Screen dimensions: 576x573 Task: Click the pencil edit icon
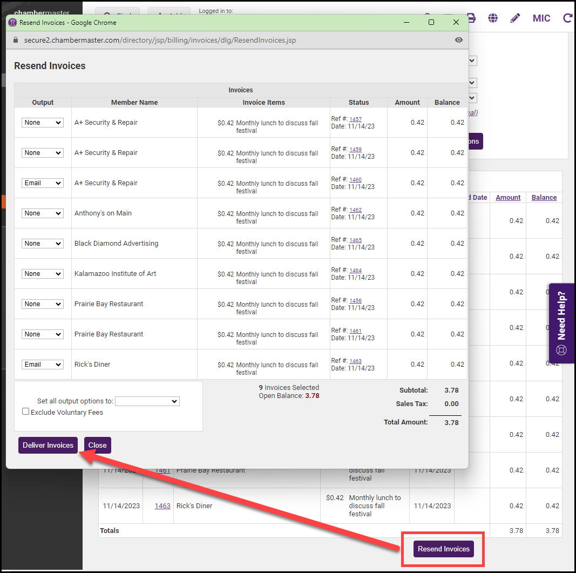point(515,18)
